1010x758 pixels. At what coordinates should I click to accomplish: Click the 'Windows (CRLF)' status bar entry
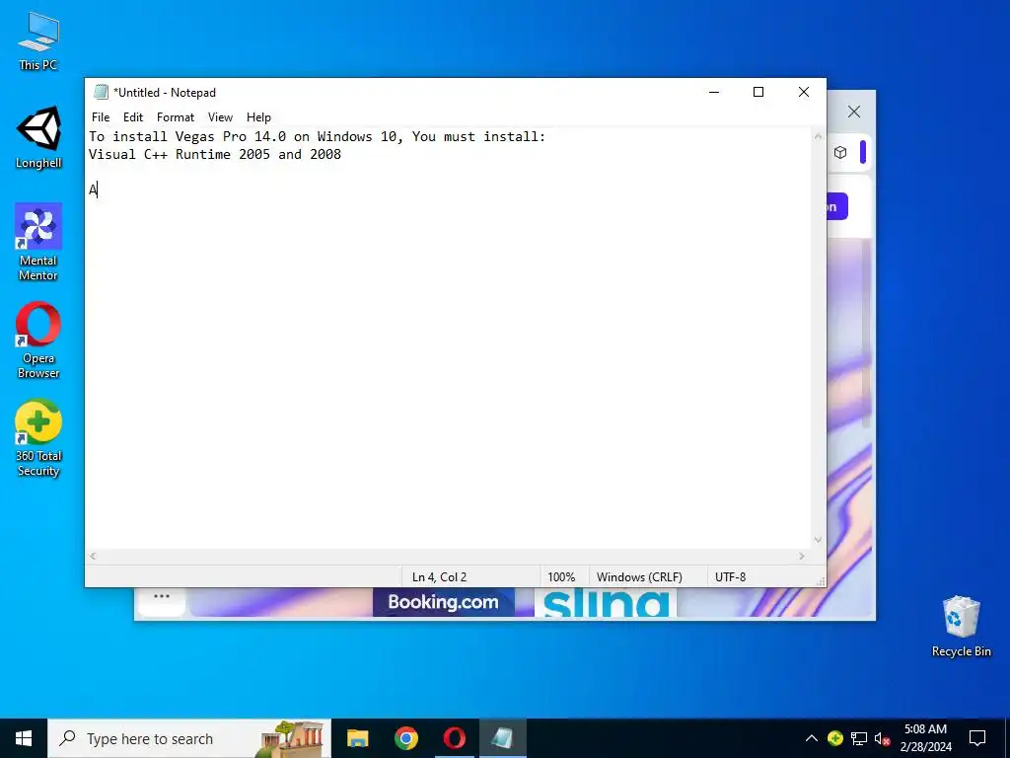639,576
